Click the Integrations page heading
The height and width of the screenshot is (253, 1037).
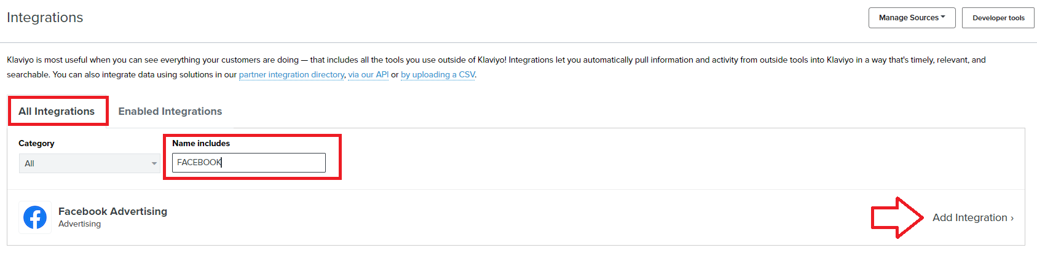click(x=45, y=17)
